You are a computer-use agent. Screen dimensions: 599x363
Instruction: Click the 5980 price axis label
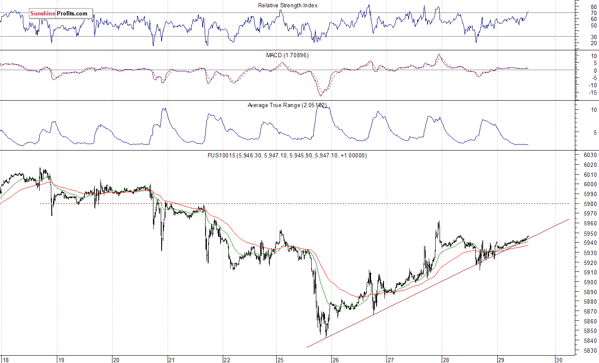(590, 204)
